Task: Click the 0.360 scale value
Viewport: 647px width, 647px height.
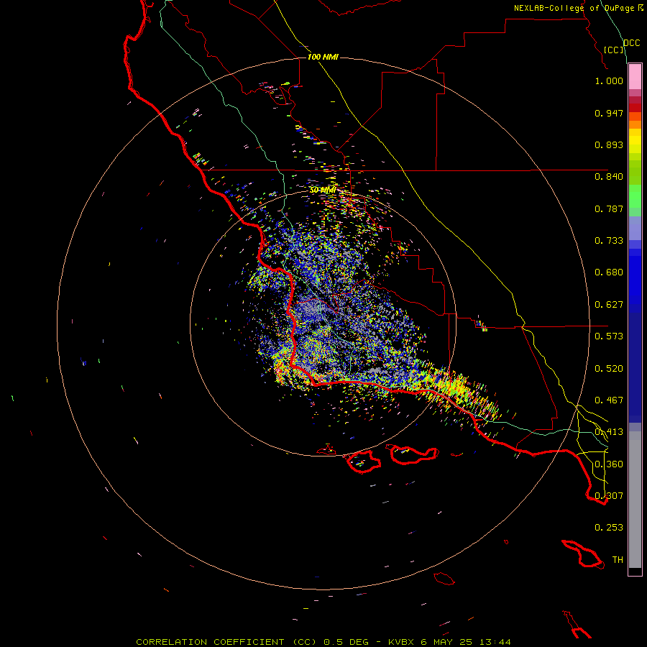Action: coord(609,464)
